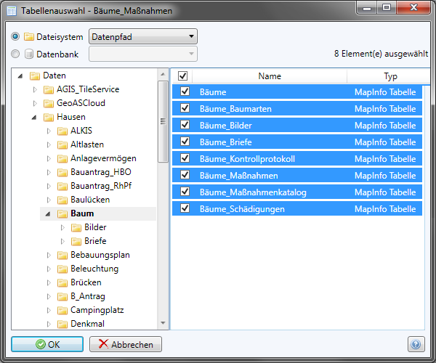Click the help icon at bottom right

tap(416, 344)
